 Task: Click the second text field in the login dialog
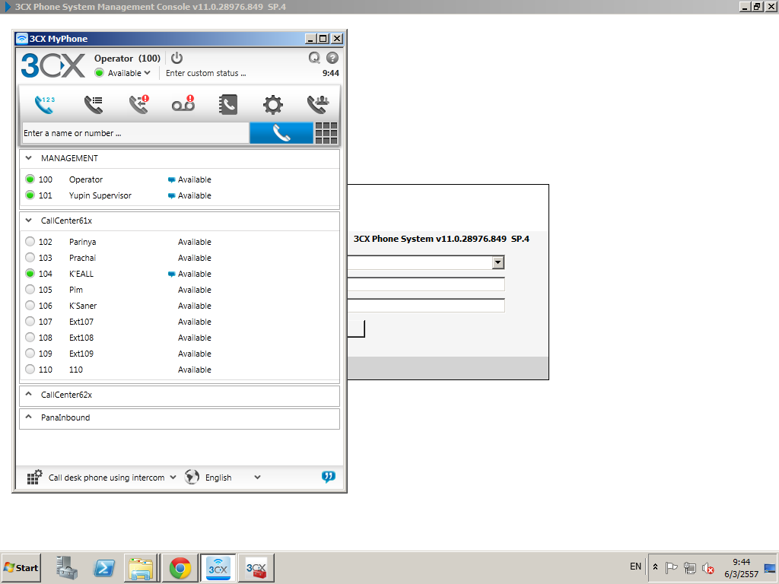pyautogui.click(x=426, y=306)
